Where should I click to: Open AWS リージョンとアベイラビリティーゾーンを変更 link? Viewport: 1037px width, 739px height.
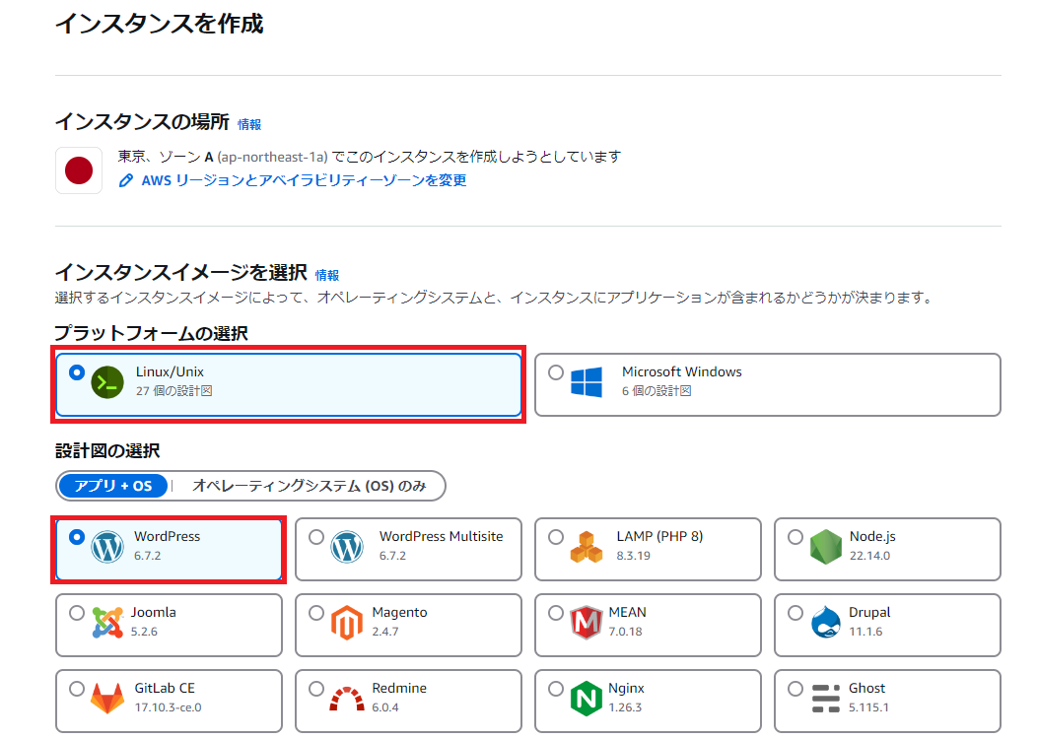[x=304, y=180]
